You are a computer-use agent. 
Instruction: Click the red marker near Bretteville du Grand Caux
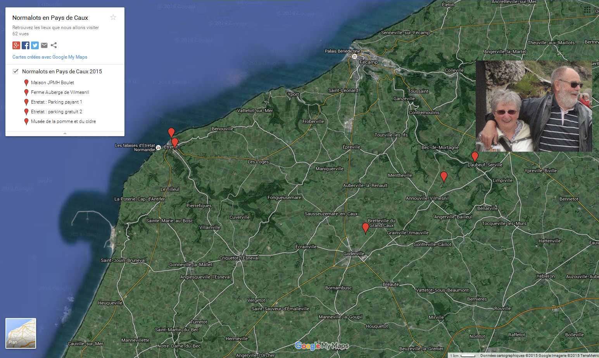click(365, 228)
